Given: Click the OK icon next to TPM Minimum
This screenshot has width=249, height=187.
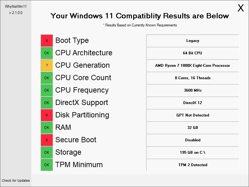Looking at the screenshot, I should click(47, 165).
